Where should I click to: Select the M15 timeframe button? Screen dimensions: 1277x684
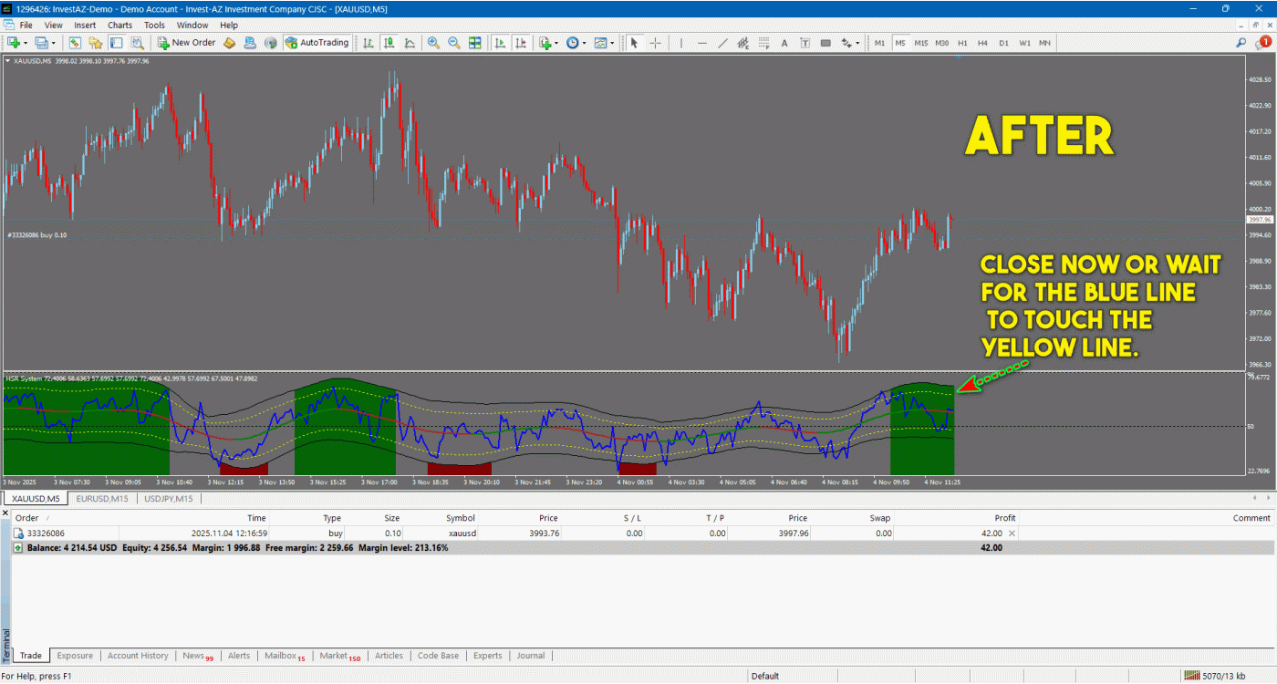click(921, 43)
